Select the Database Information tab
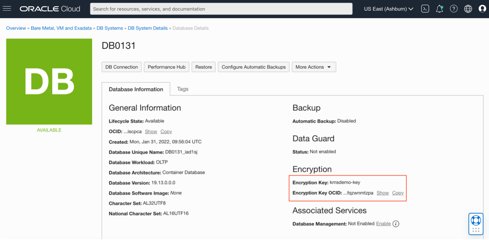Image resolution: width=489 pixels, height=240 pixels. click(136, 89)
